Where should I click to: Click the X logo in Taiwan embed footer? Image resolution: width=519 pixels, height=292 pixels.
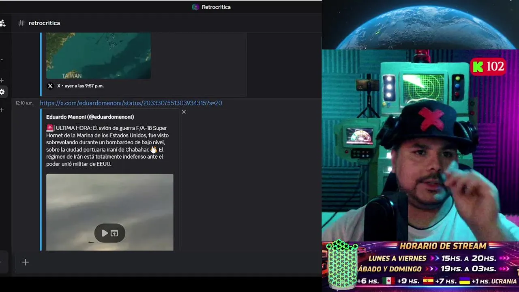coord(50,86)
